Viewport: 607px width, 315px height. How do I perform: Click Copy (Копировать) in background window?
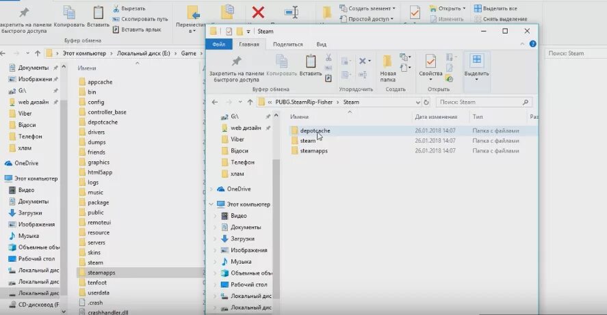(69, 17)
